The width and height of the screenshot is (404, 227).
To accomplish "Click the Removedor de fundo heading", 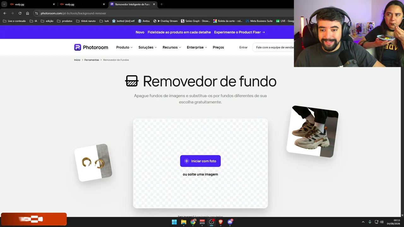I will click(210, 81).
